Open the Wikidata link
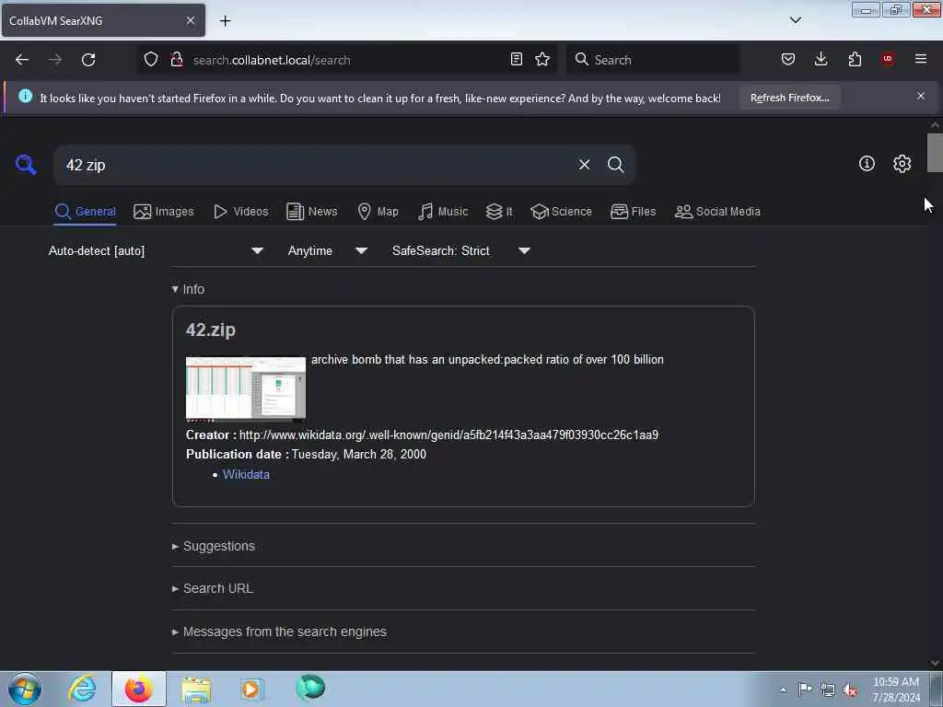Image resolution: width=943 pixels, height=707 pixels. click(246, 474)
